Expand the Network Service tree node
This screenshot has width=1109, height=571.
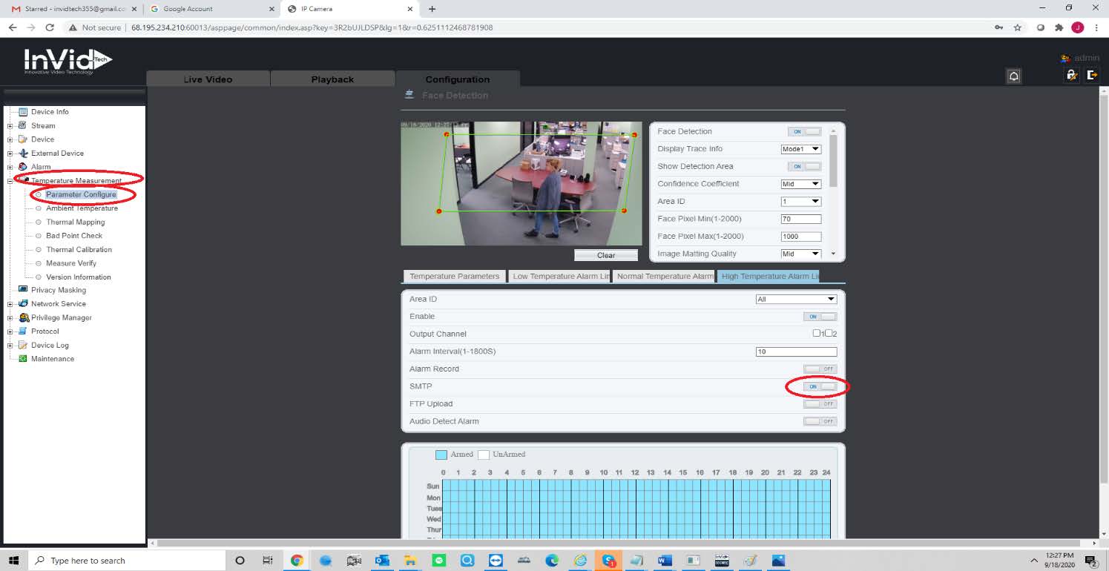pyautogui.click(x=10, y=304)
